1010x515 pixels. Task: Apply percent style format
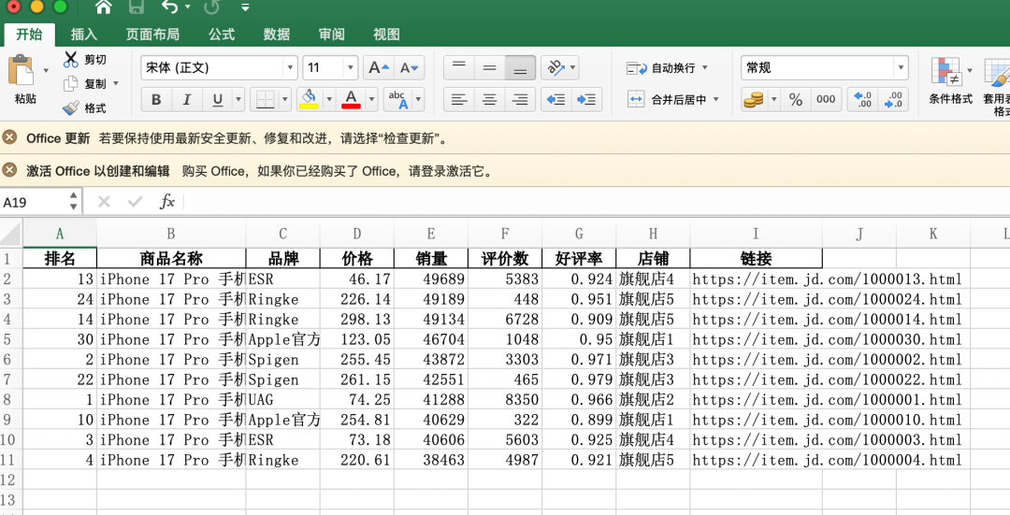(796, 99)
